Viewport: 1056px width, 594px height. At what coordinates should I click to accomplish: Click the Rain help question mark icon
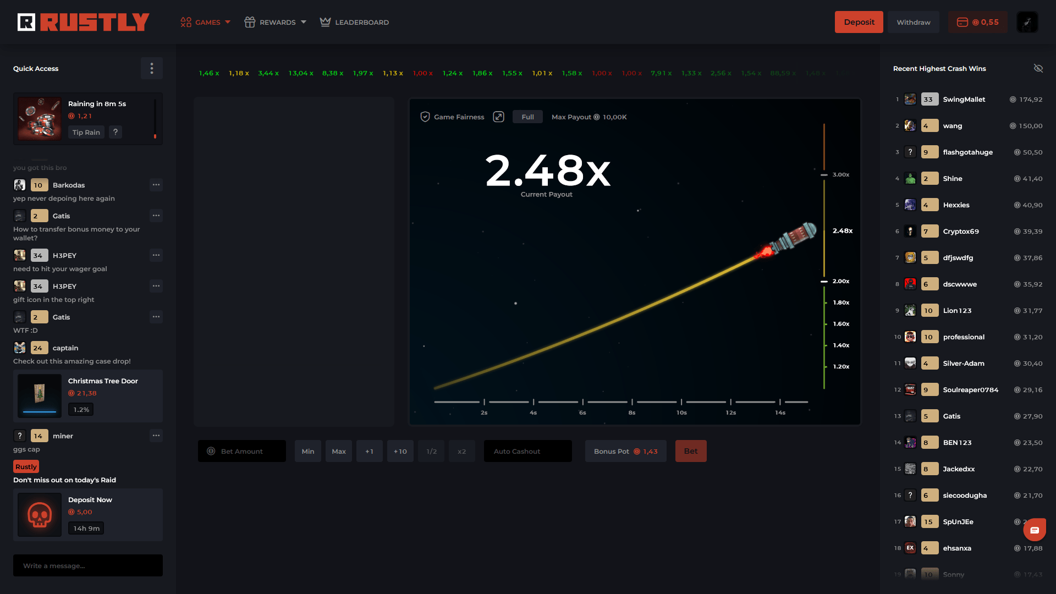tap(116, 132)
